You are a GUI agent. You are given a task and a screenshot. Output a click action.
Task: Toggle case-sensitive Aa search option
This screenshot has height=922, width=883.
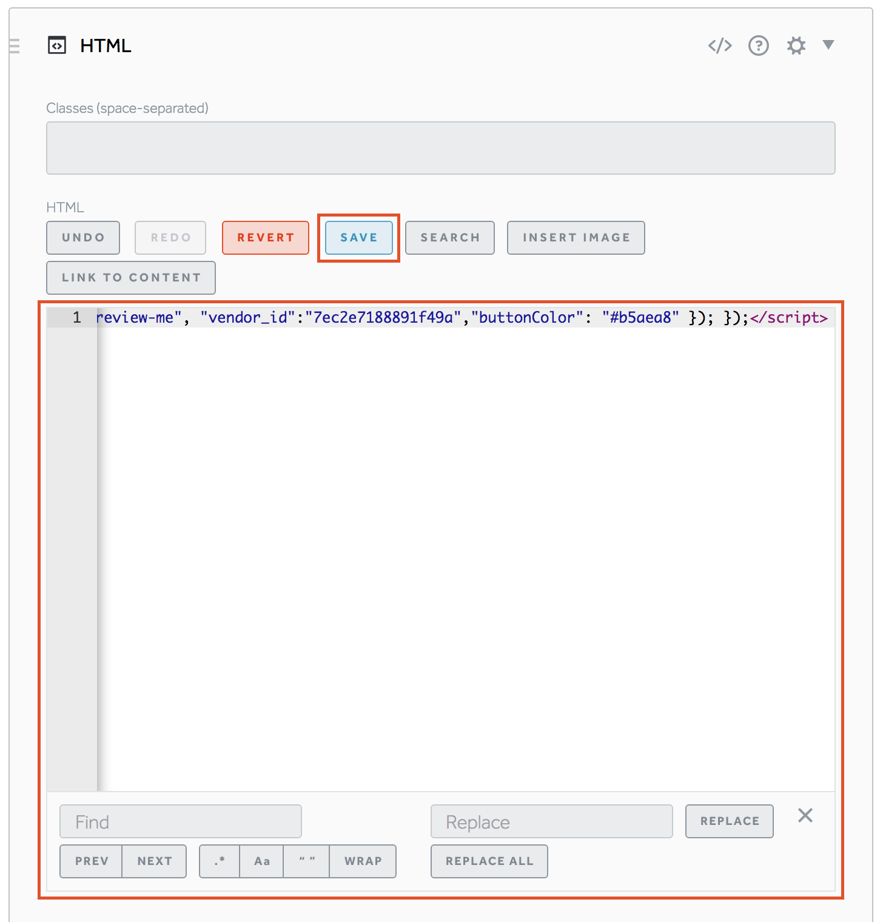point(262,861)
